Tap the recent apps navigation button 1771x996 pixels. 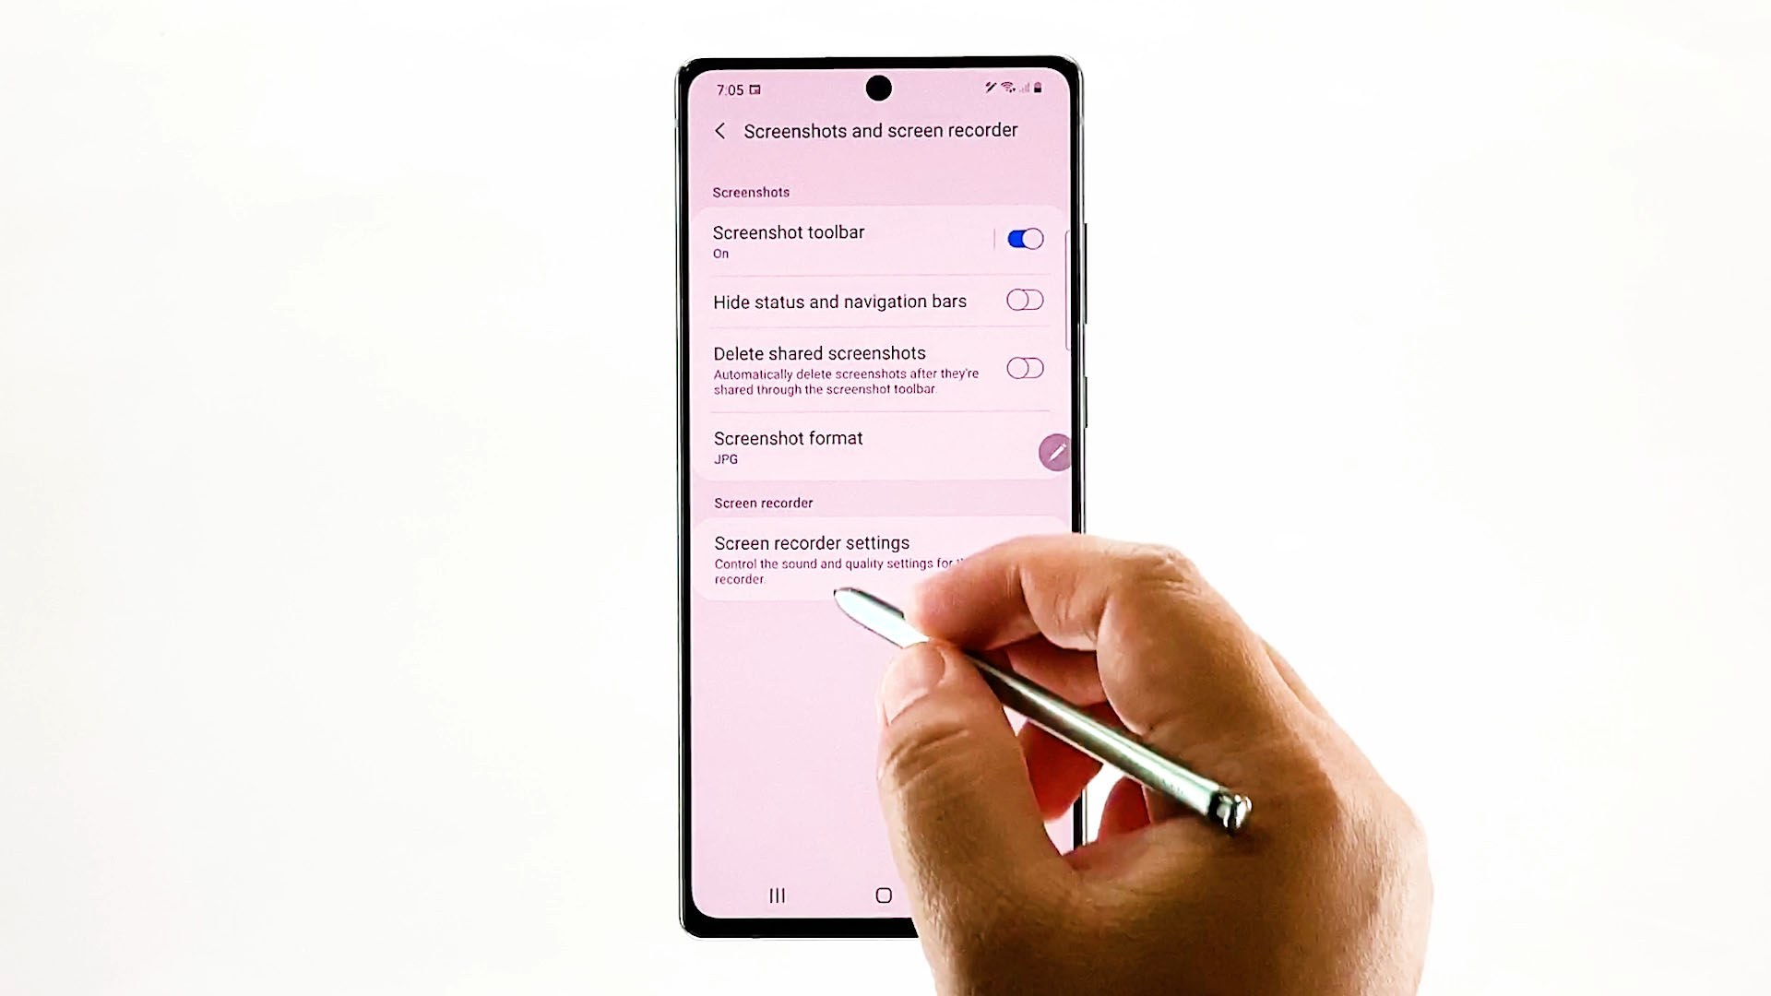pyautogui.click(x=776, y=896)
